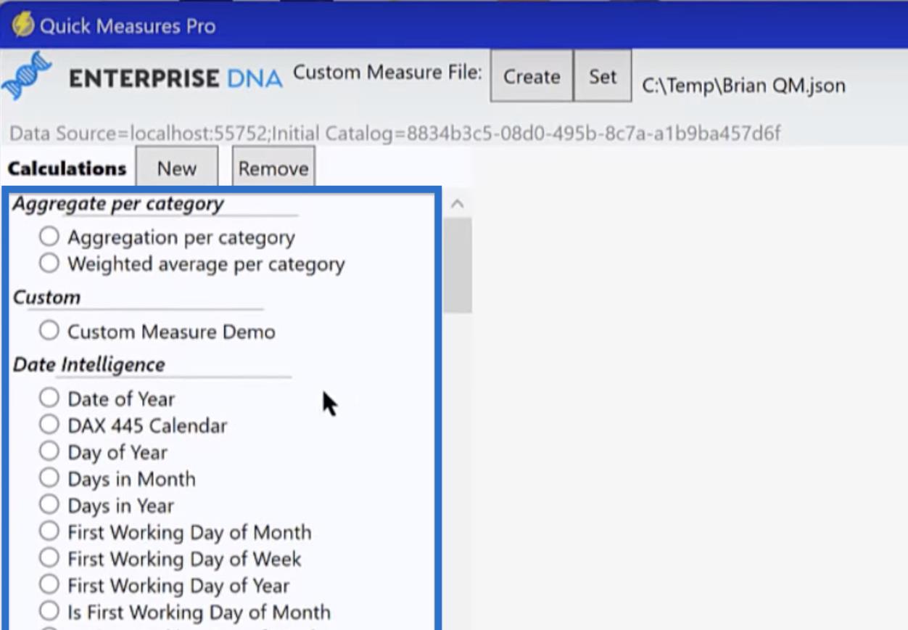Image resolution: width=908 pixels, height=630 pixels.
Task: Click the ENTERPRISE DNA brand text
Action: (x=176, y=78)
